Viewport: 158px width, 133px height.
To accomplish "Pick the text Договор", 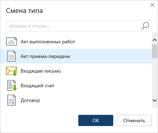I will pyautogui.click(x=30, y=100).
